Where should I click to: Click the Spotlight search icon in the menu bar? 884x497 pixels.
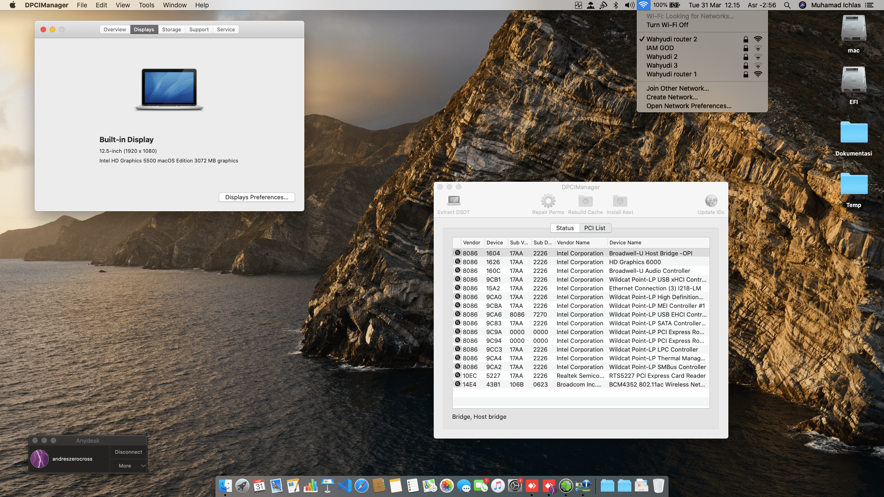click(x=787, y=5)
